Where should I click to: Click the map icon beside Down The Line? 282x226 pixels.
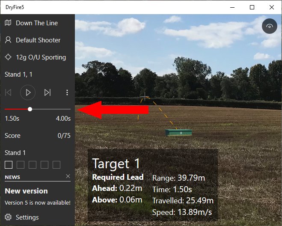point(8,23)
